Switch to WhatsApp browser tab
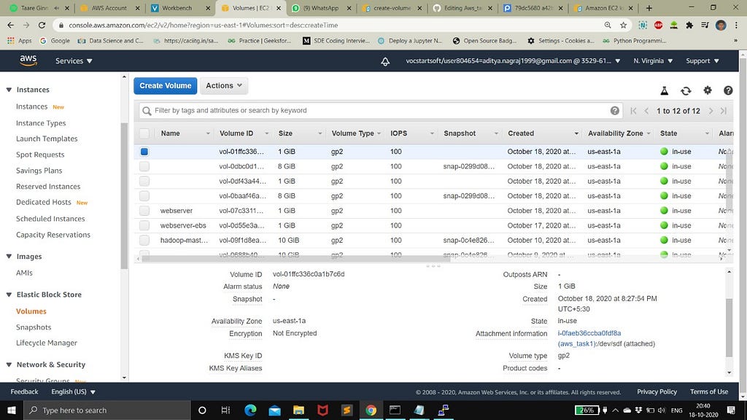 (322, 8)
